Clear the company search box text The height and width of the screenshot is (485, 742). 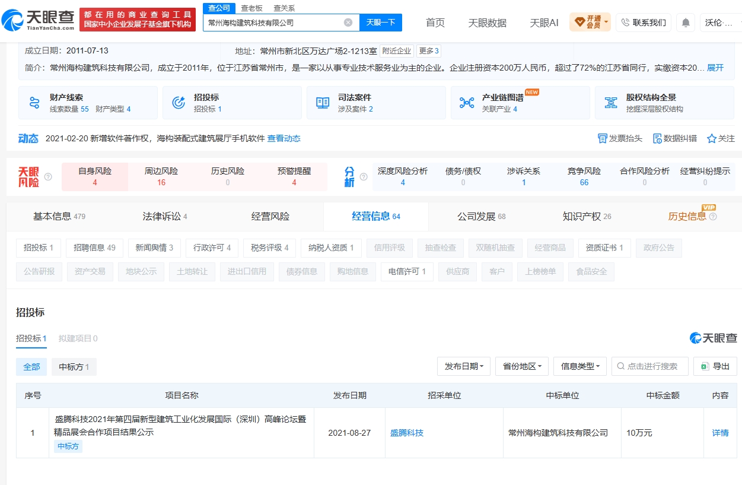pos(348,23)
